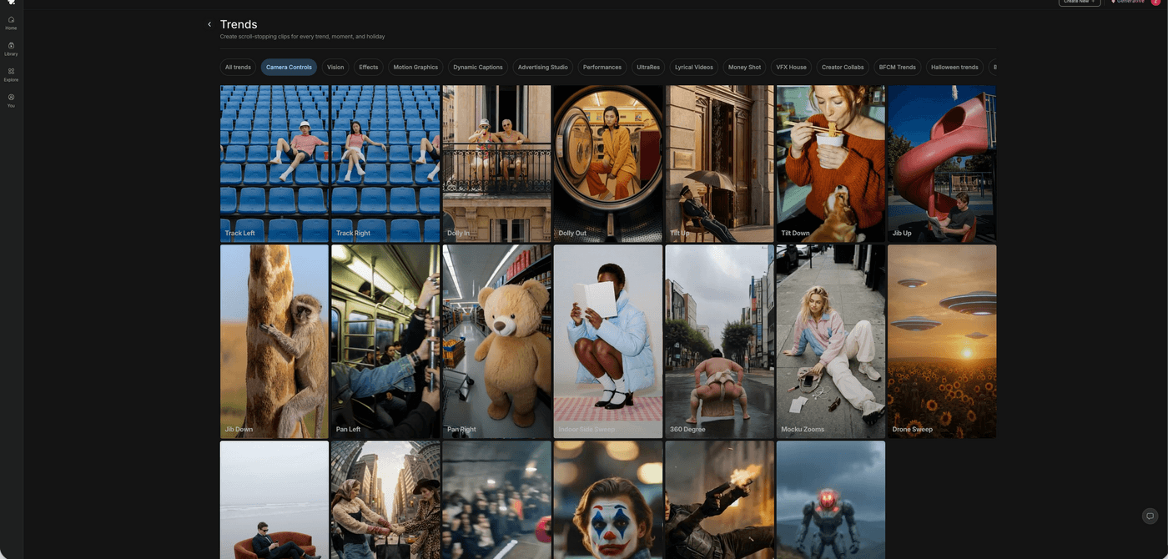Select the Camera Controls tab
The width and height of the screenshot is (1168, 559).
point(289,67)
